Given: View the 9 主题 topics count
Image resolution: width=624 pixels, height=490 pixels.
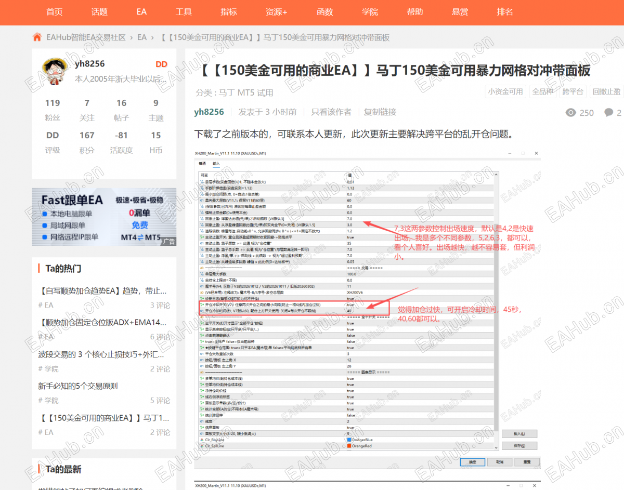Looking at the screenshot, I should coord(156,110).
